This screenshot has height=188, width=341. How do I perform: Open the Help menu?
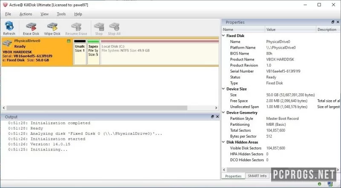(x=78, y=14)
